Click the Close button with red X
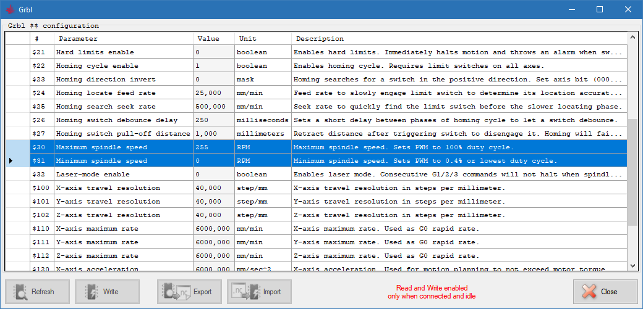Screen dimensions: 643x309 tap(605, 292)
